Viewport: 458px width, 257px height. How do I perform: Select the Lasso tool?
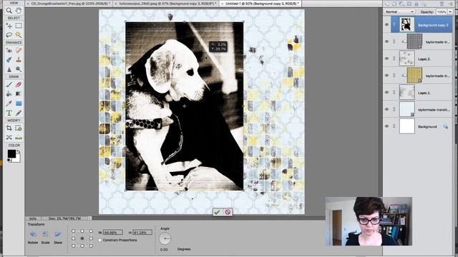coord(9,35)
